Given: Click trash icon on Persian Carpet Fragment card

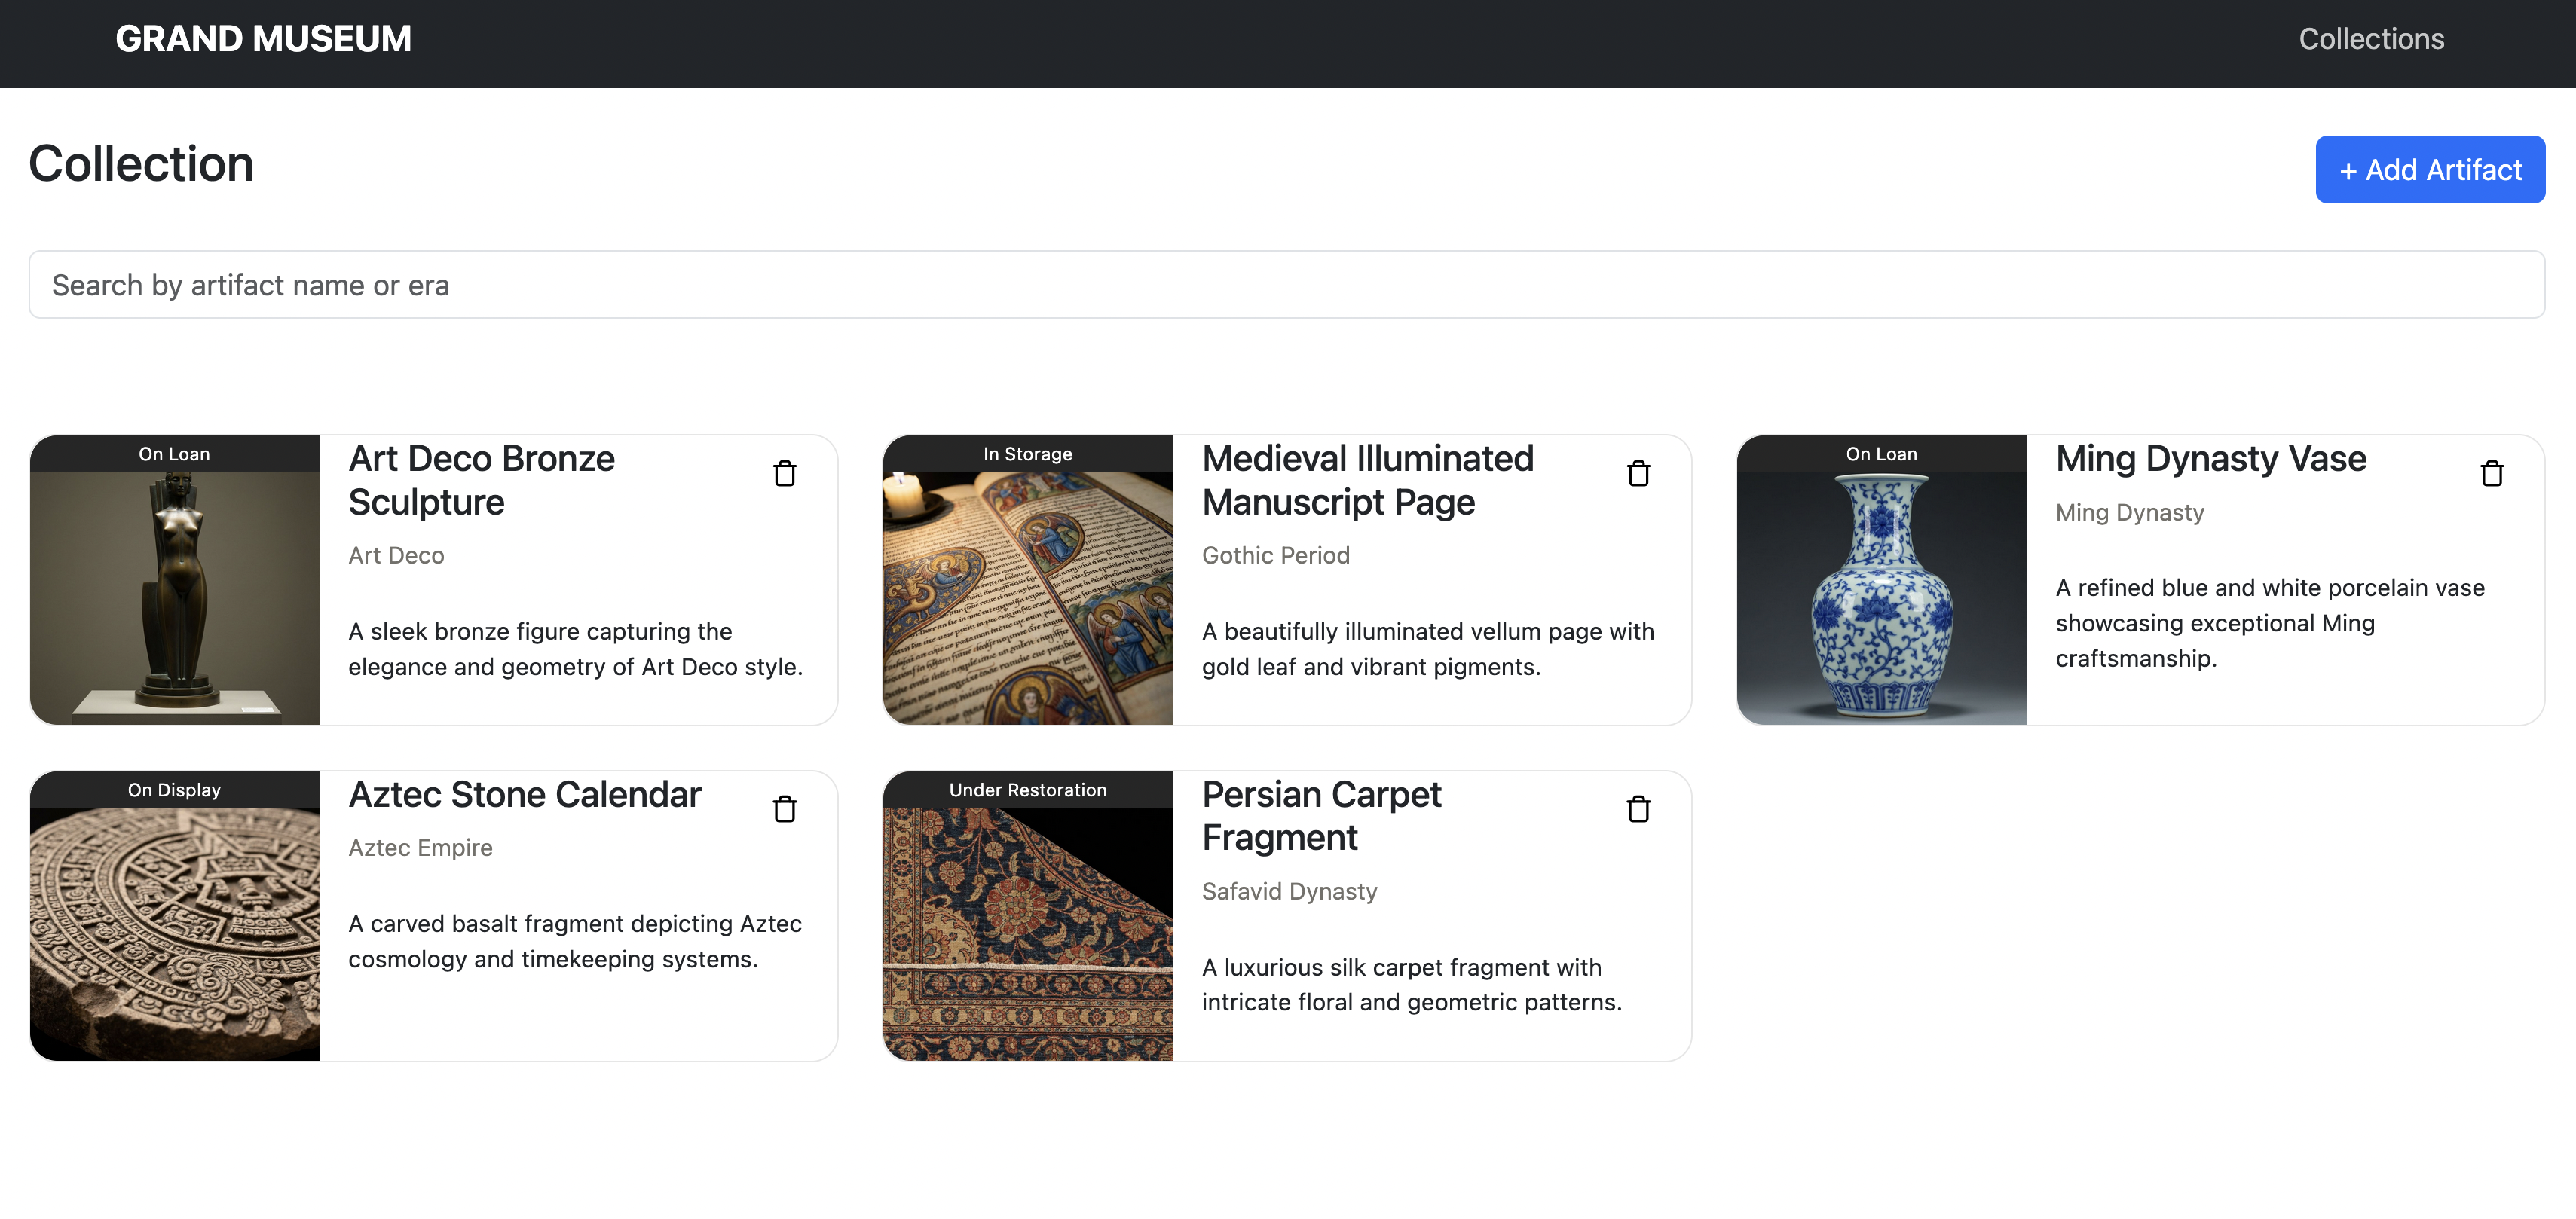Looking at the screenshot, I should pos(1638,809).
